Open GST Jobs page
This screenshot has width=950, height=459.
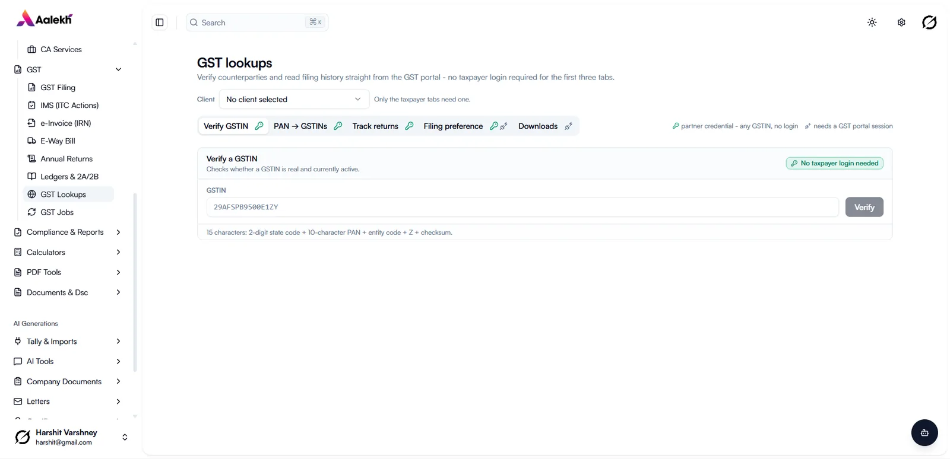(x=68, y=212)
